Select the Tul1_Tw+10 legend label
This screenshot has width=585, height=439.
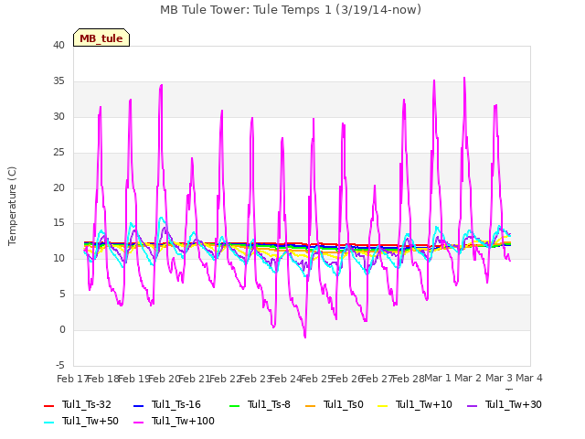click(424, 404)
